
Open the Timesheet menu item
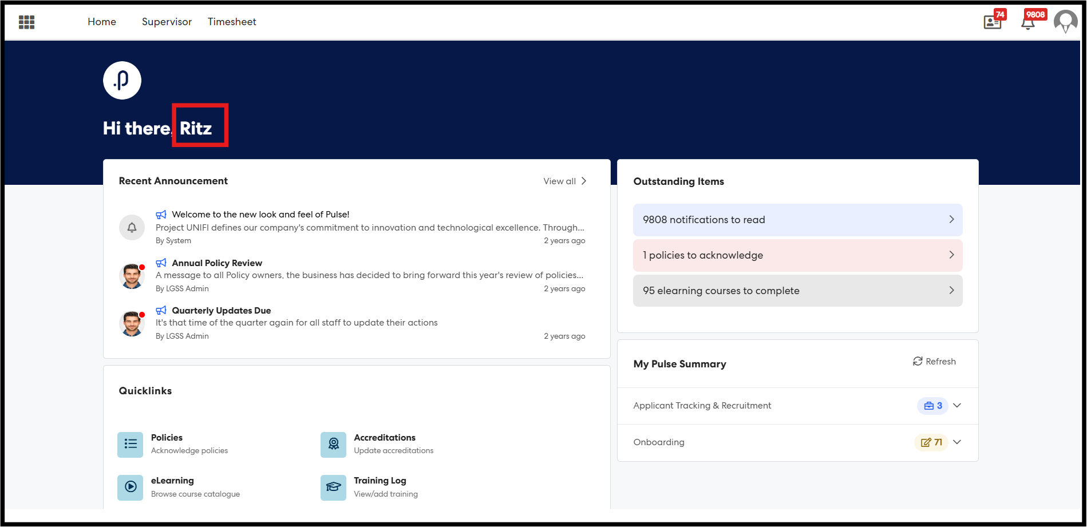[232, 22]
